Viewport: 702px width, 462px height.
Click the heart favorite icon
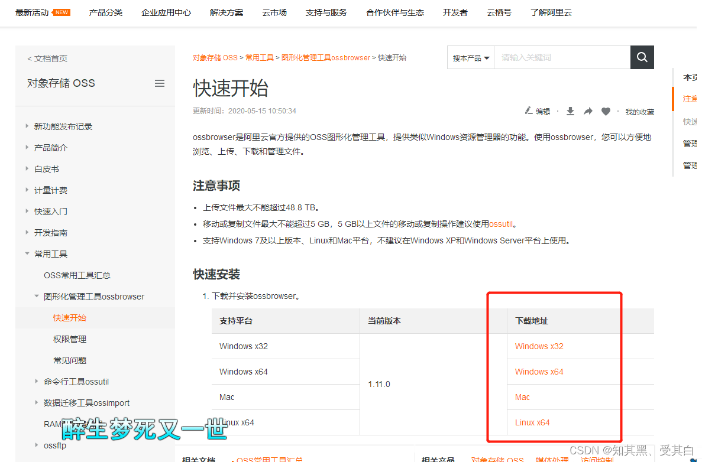pos(606,111)
